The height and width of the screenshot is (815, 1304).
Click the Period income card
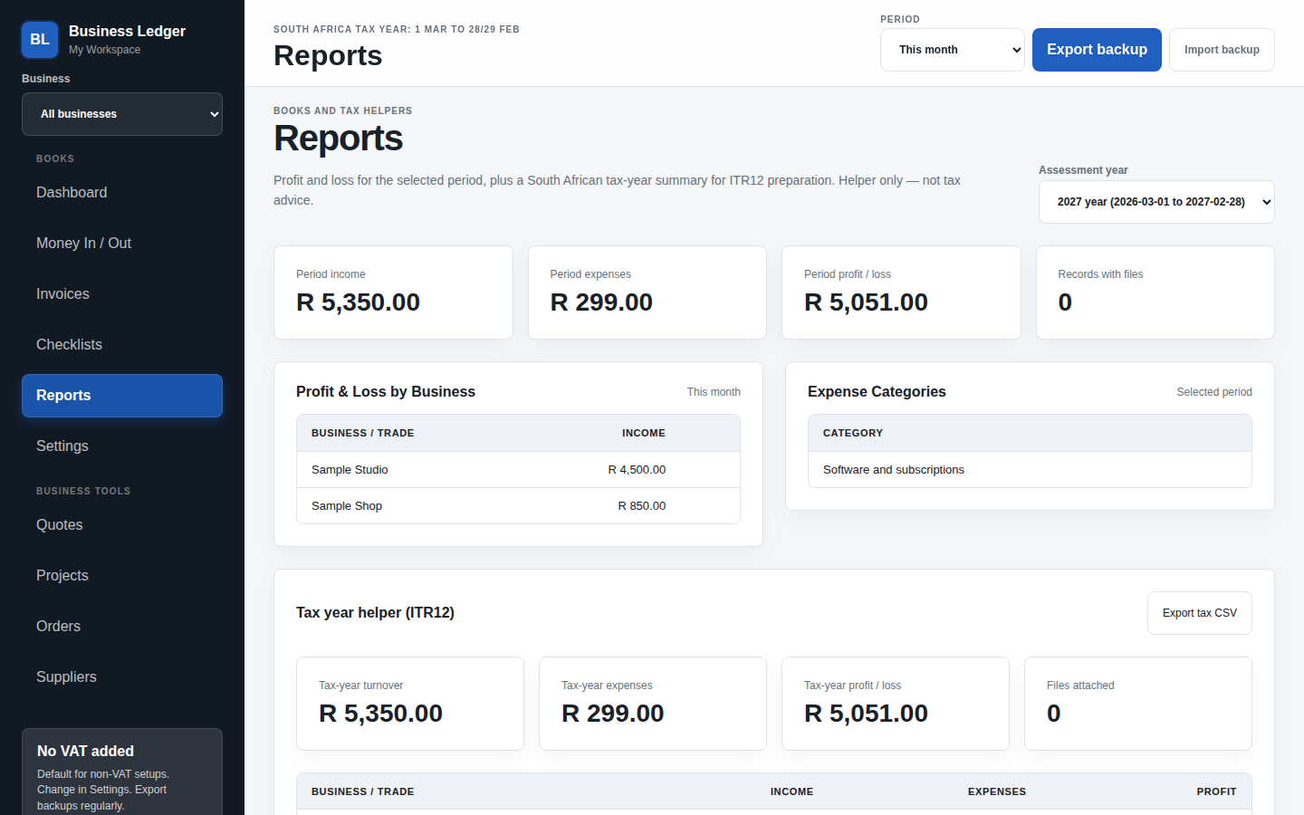[393, 292]
